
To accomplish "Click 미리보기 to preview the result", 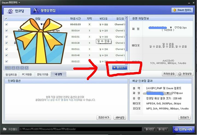I will (x=184, y=118).
